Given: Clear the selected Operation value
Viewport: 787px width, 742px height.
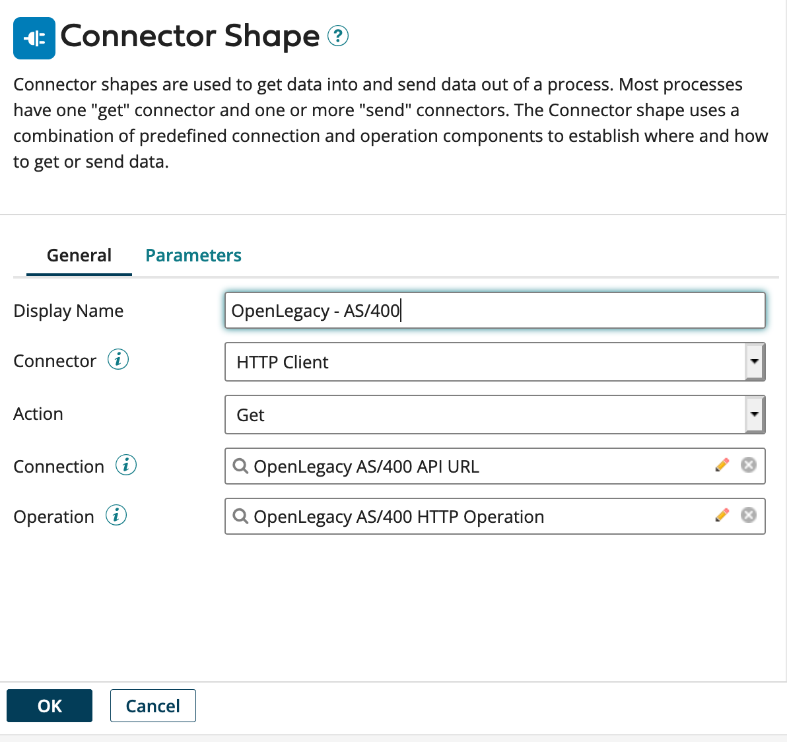Looking at the screenshot, I should click(x=749, y=516).
